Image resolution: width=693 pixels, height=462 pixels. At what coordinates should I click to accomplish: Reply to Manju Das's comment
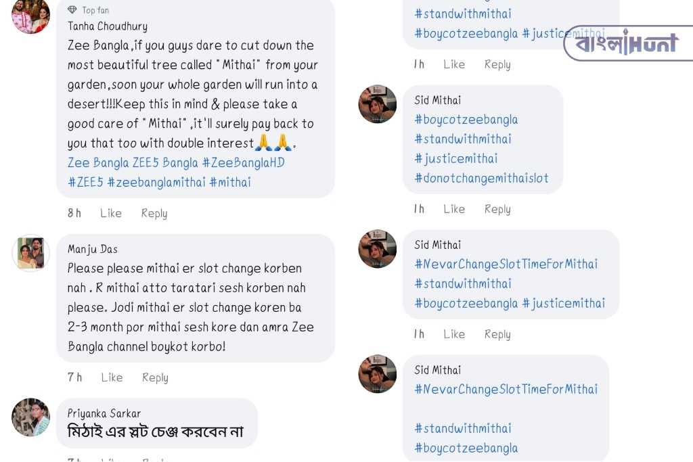pyautogui.click(x=155, y=377)
